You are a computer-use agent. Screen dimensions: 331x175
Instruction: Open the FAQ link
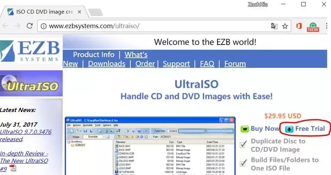(x=207, y=64)
